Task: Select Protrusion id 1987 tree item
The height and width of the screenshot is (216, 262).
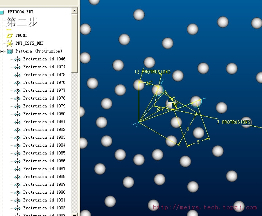Action: (x=44, y=169)
